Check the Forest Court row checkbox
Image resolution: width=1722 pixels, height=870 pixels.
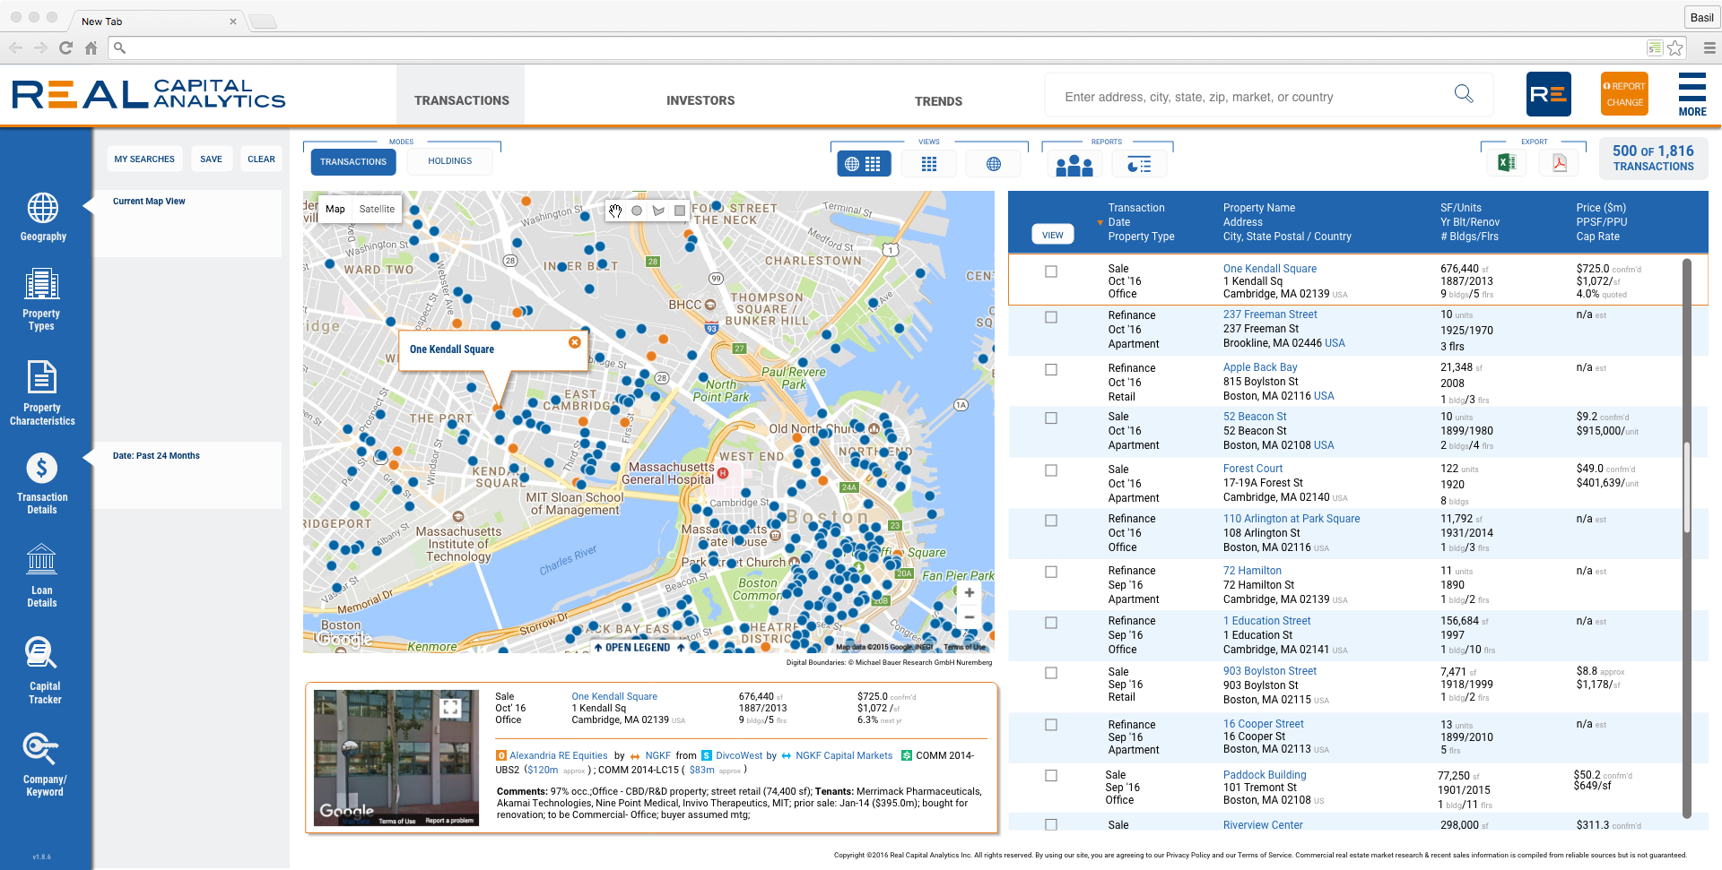(x=1051, y=470)
